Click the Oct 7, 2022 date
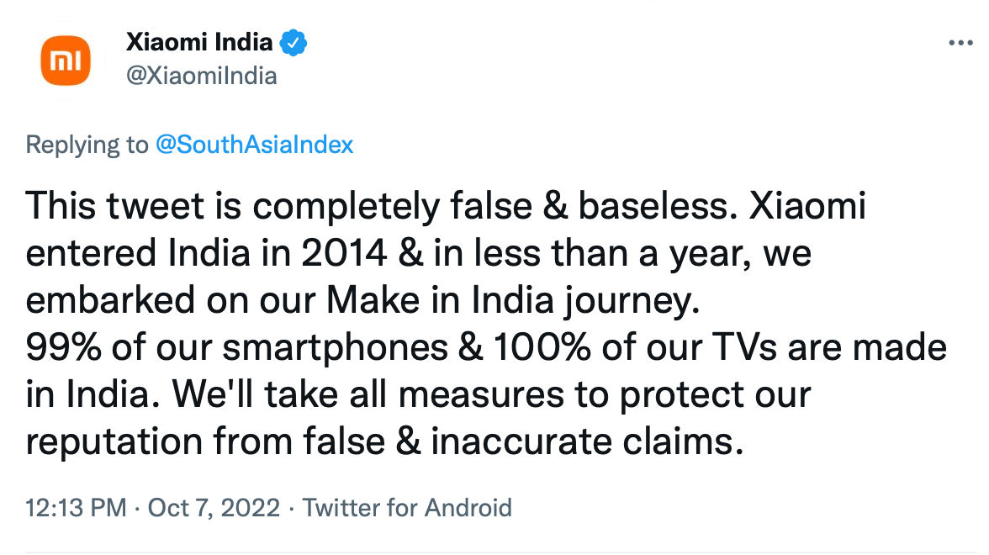Viewport: 989px width, 555px height. 214,508
